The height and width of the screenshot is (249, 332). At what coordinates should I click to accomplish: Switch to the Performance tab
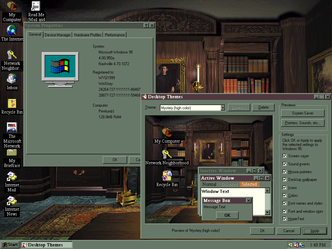point(115,35)
